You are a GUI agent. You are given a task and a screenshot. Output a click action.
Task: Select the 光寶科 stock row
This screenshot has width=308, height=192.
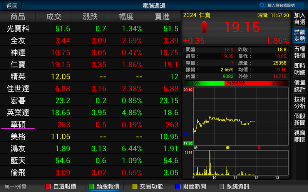90,28
